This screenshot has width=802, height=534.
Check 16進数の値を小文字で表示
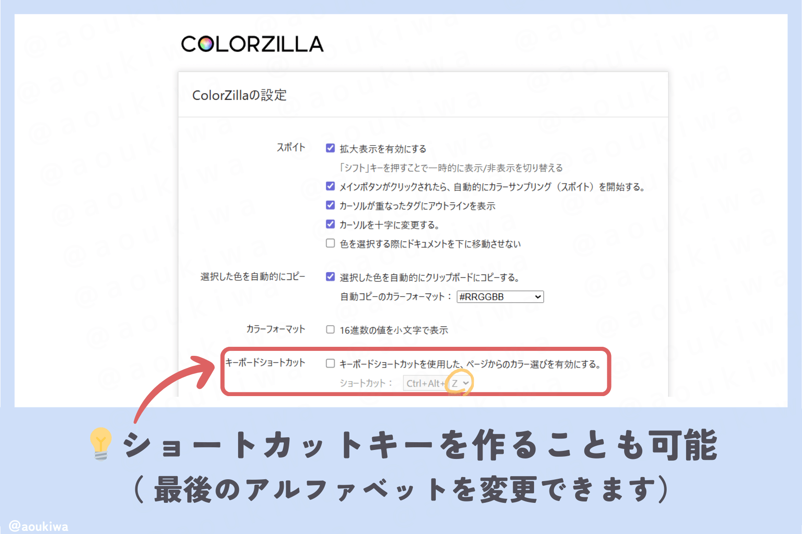click(x=330, y=330)
